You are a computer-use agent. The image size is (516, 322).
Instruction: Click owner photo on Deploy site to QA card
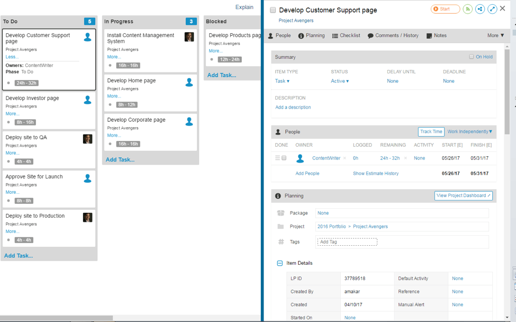(x=87, y=139)
